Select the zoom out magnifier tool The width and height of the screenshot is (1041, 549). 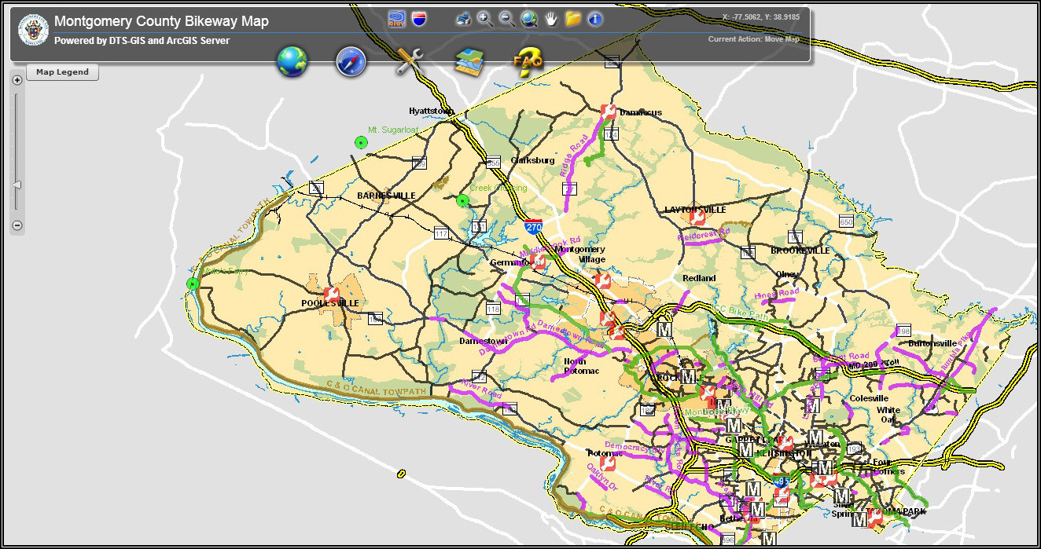tap(507, 19)
